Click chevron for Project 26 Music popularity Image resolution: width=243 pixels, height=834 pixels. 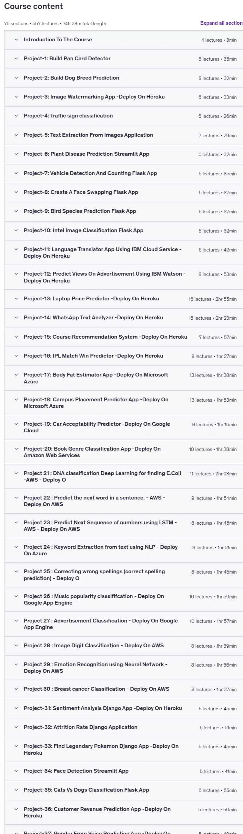point(16,596)
